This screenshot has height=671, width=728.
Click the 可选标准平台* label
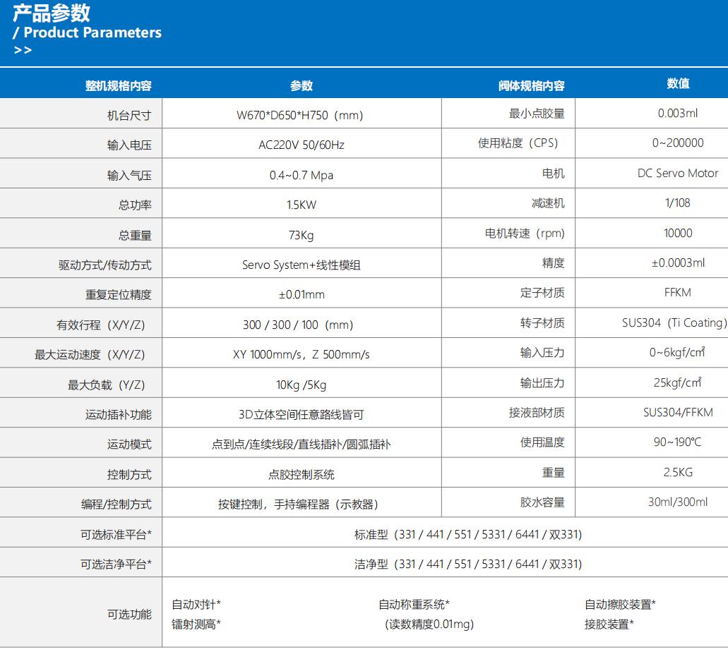(116, 534)
